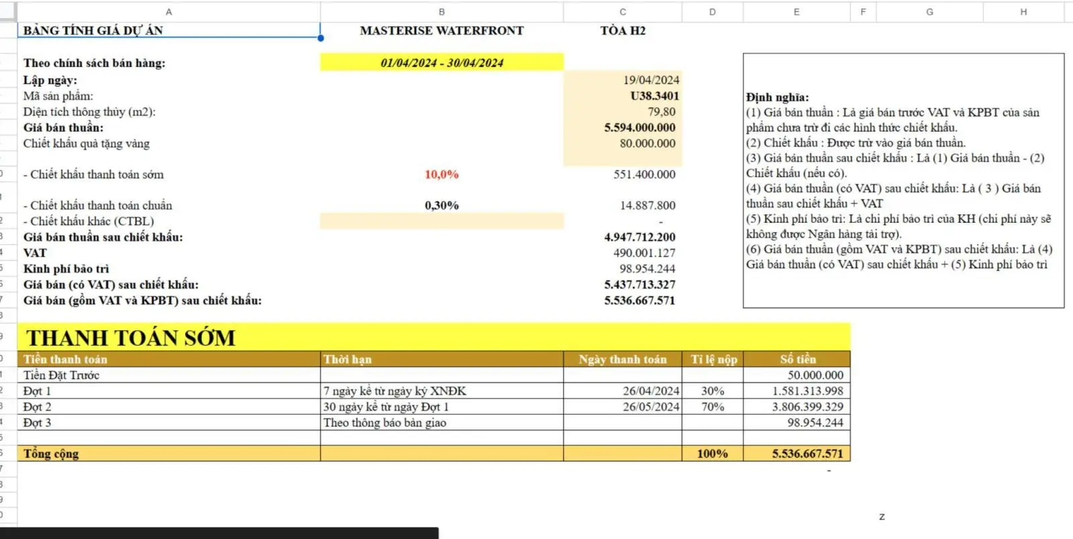Select the 'Kinh phí bảo trì' label
The width and height of the screenshot is (1073, 539).
pos(66,268)
